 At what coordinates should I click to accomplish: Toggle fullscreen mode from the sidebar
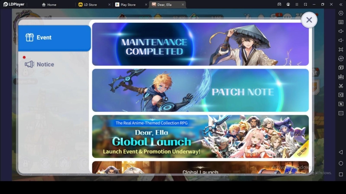point(341,50)
